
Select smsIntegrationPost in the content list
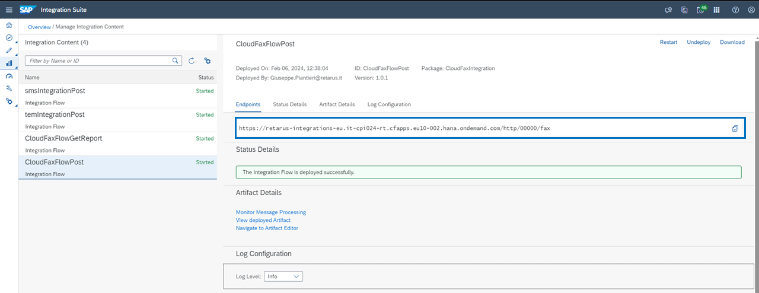[55, 91]
